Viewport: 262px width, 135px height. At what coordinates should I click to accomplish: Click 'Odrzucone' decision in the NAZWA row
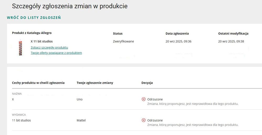[x=155, y=99]
